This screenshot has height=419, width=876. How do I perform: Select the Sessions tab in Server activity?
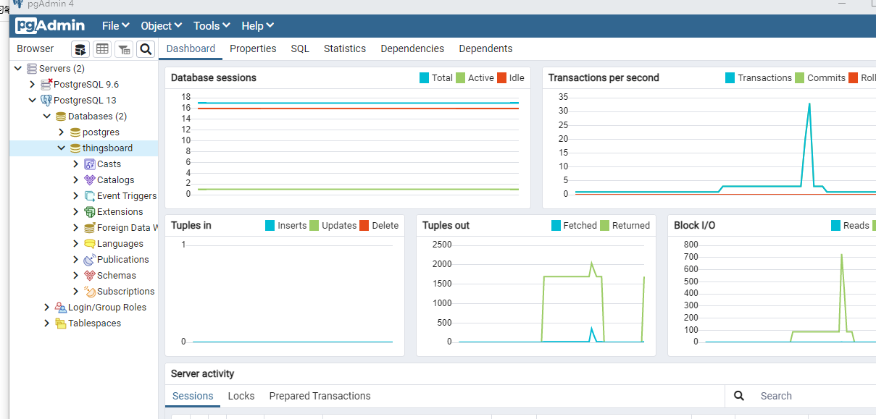(x=193, y=396)
